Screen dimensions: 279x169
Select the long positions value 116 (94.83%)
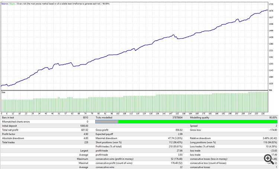pyautogui.click(x=270, y=142)
